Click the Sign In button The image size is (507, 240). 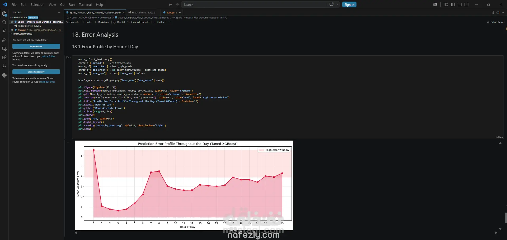pos(349,4)
